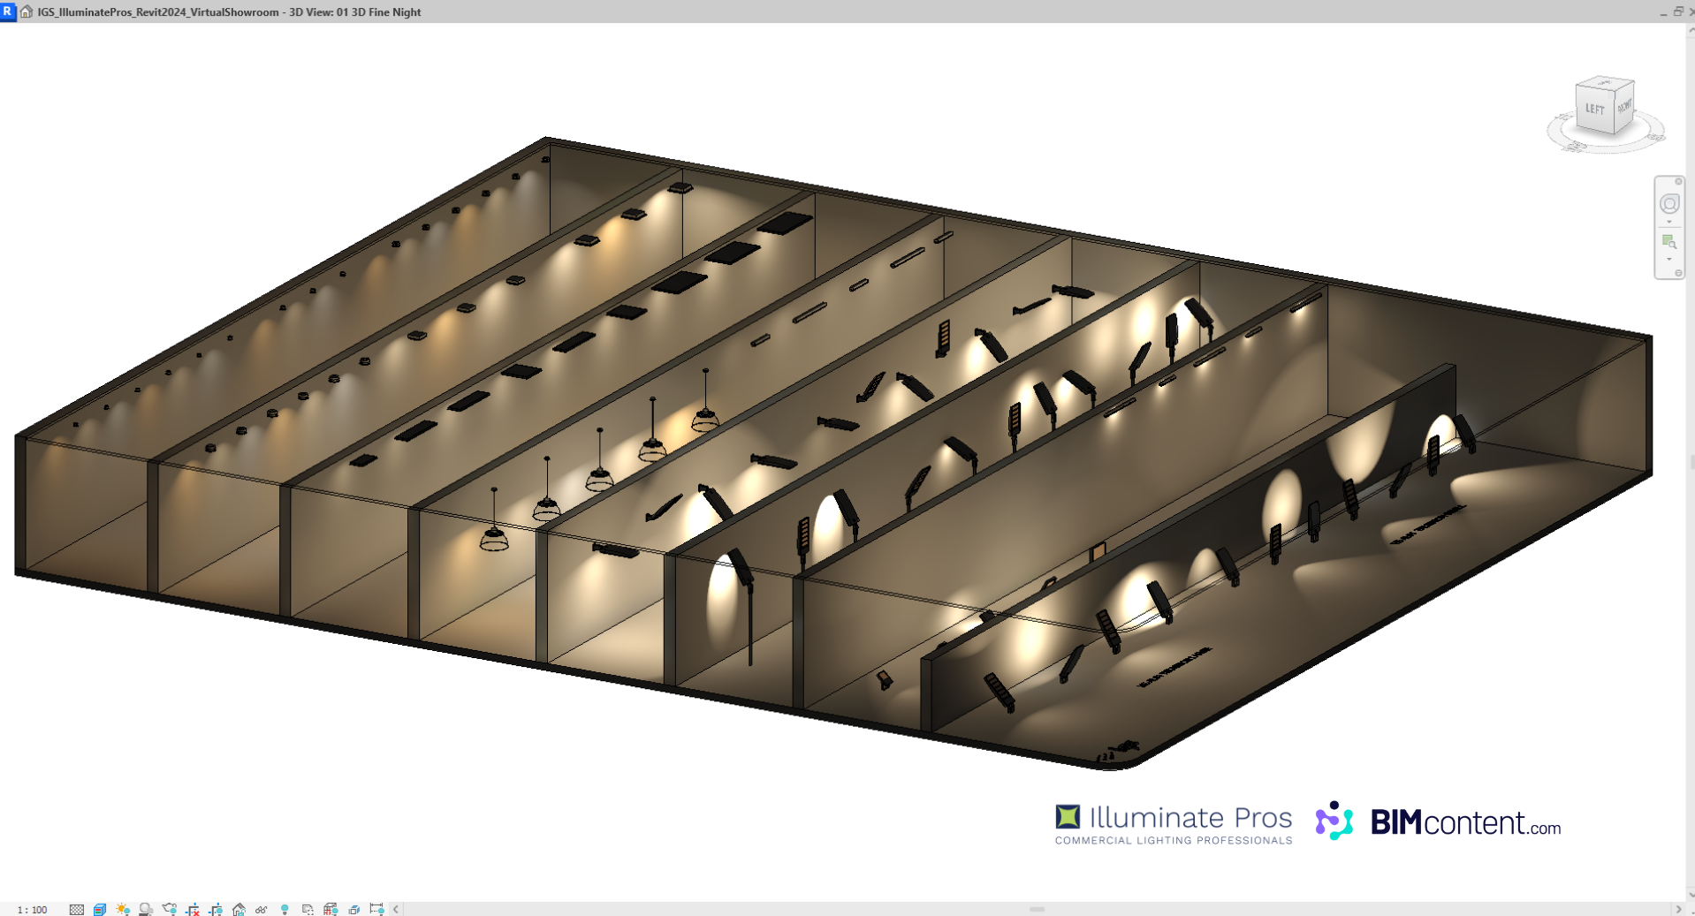Click the house-shaped Unlocked 3D View icon

[239, 909]
